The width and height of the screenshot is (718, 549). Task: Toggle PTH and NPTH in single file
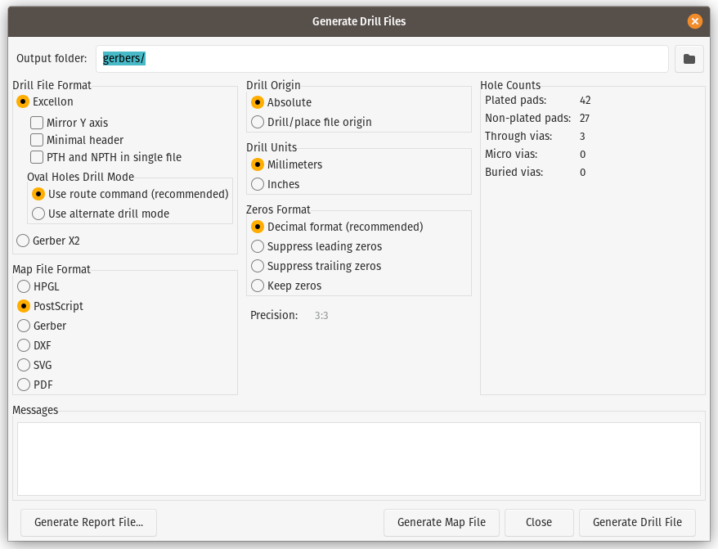[37, 157]
